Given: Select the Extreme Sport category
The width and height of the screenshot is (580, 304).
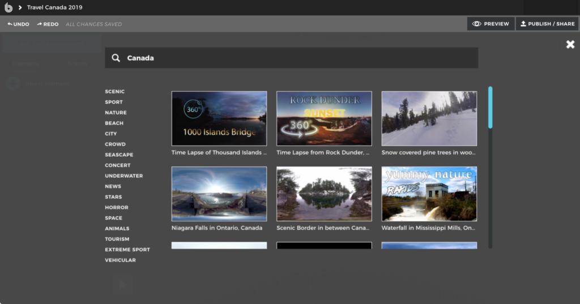Looking at the screenshot, I should tap(127, 250).
